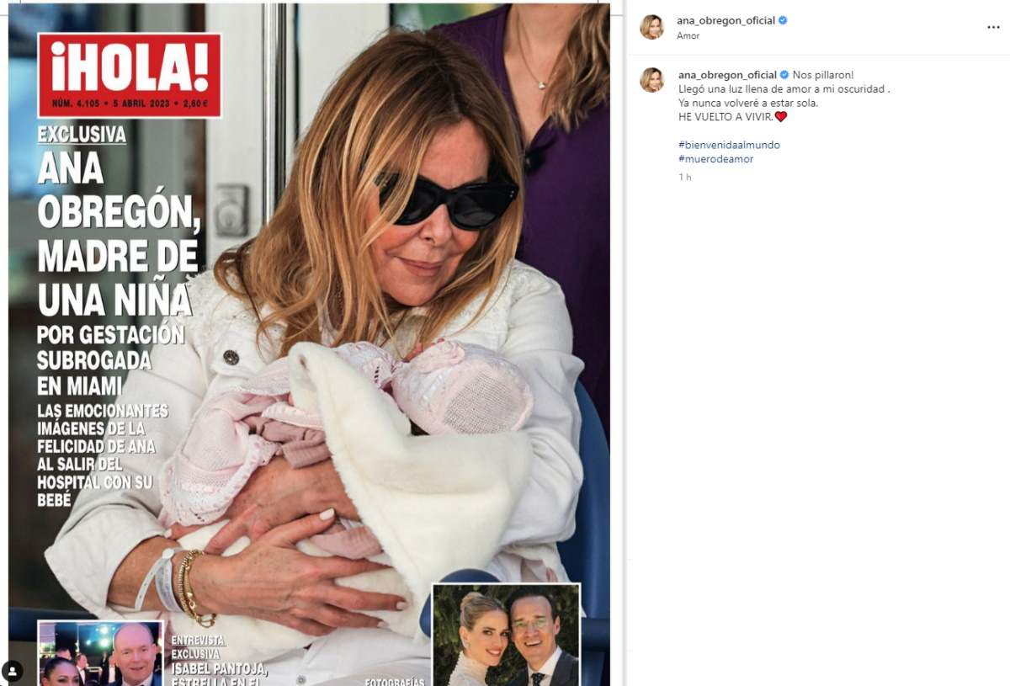This screenshot has height=686, width=1010.
Task: Click the red heart emoji in caption
Action: click(x=780, y=116)
